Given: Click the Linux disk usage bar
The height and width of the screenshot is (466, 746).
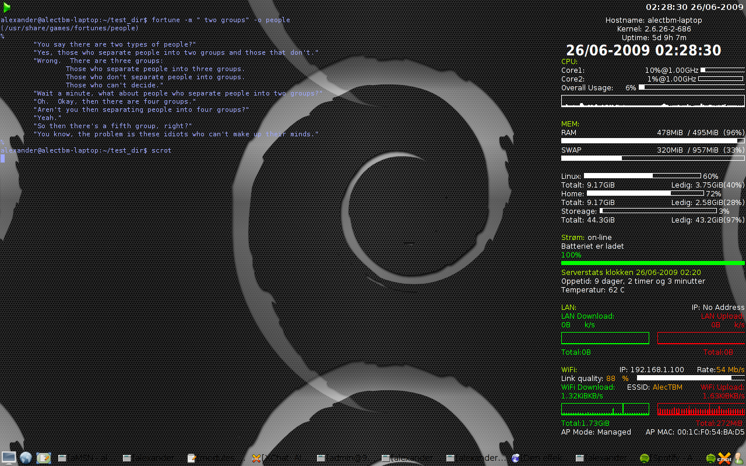Looking at the screenshot, I should click(x=642, y=176).
